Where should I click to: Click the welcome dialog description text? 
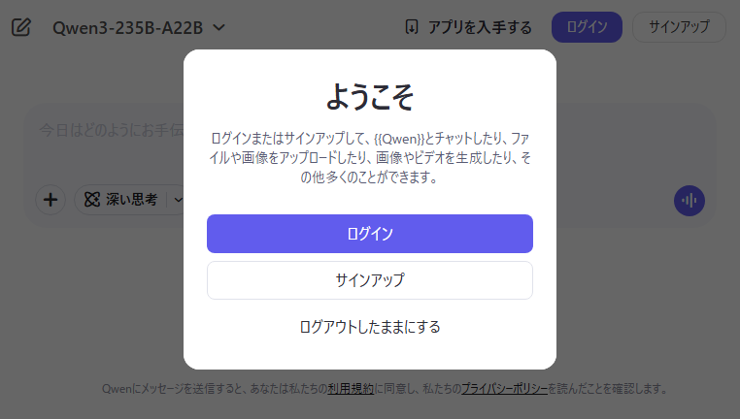click(370, 158)
